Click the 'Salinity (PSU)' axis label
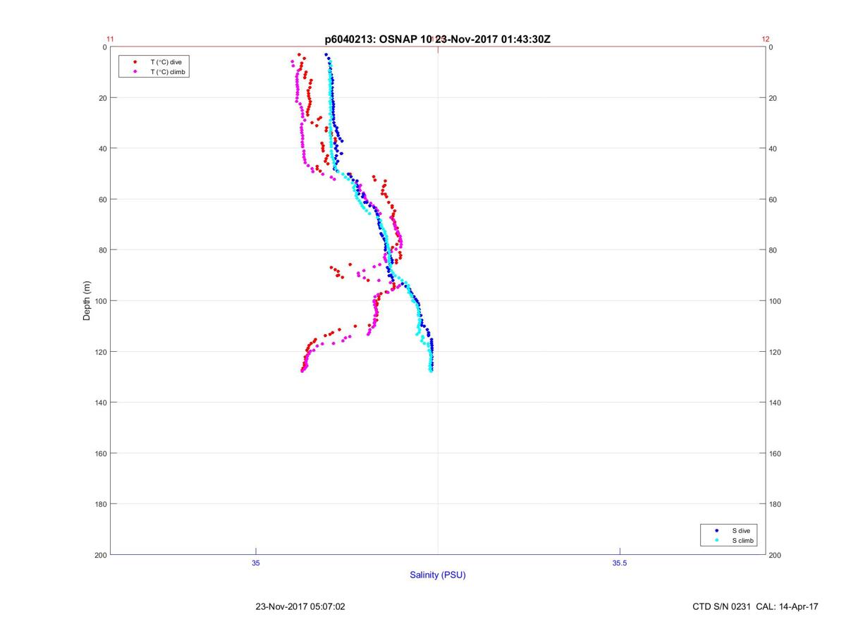846x624 pixels. click(x=438, y=575)
